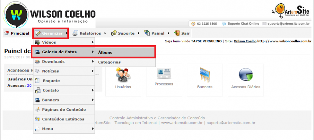Click the phone clock icon near 63 3225 6565
This screenshot has height=140, width=314.
193,24
